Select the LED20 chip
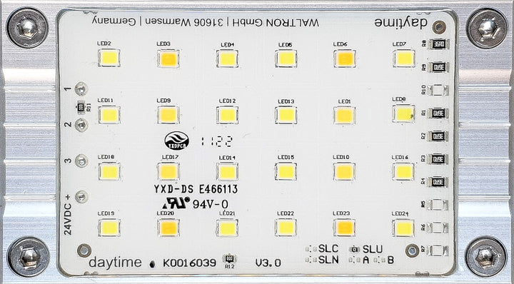This screenshot has height=284, width=514. click(x=168, y=228)
